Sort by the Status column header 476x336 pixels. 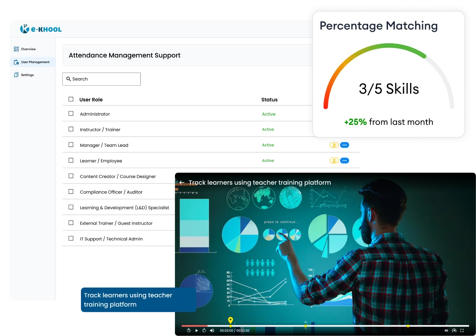pyautogui.click(x=269, y=100)
